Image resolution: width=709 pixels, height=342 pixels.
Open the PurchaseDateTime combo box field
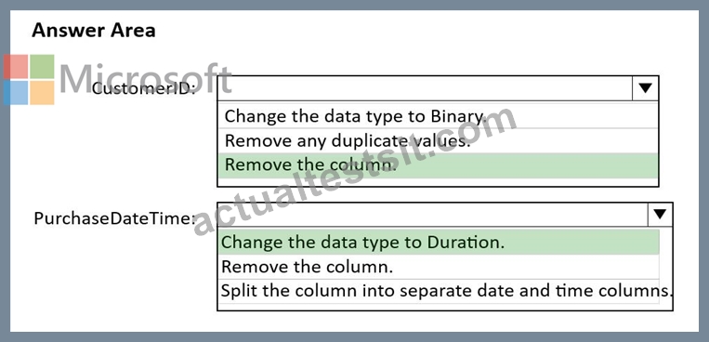[x=445, y=215]
